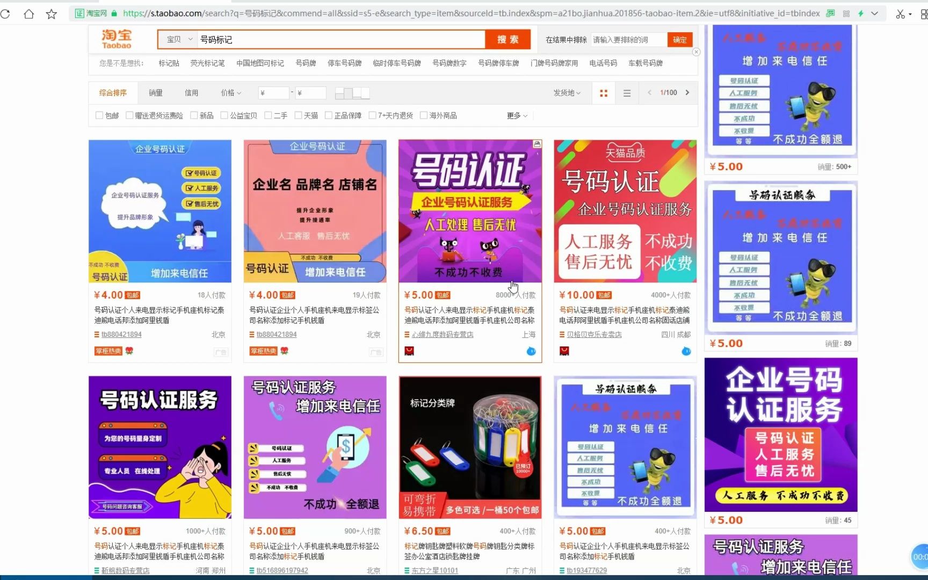Image resolution: width=928 pixels, height=580 pixels.
Task: Enable the 包邮 filter checkbox
Action: (x=99, y=115)
